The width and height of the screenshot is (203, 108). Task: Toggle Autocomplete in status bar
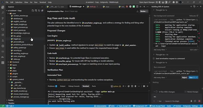(100, 106)
